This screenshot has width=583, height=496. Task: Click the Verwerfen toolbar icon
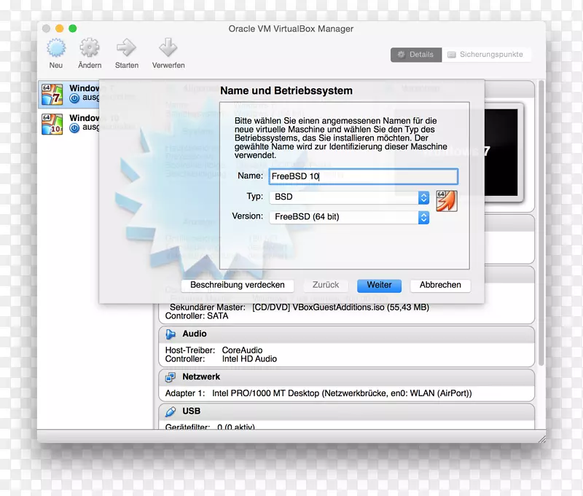168,48
